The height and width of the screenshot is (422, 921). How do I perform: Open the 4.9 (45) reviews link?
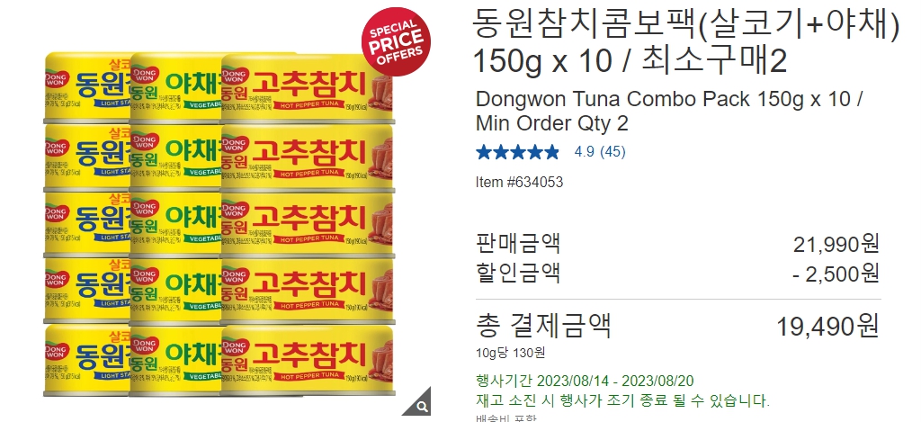(x=600, y=152)
